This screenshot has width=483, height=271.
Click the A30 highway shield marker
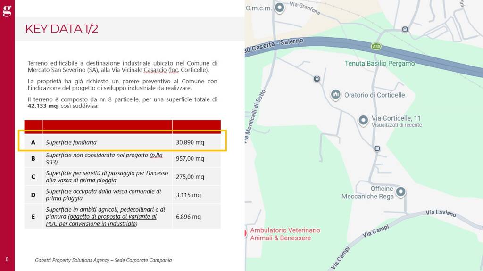[x=376, y=46]
